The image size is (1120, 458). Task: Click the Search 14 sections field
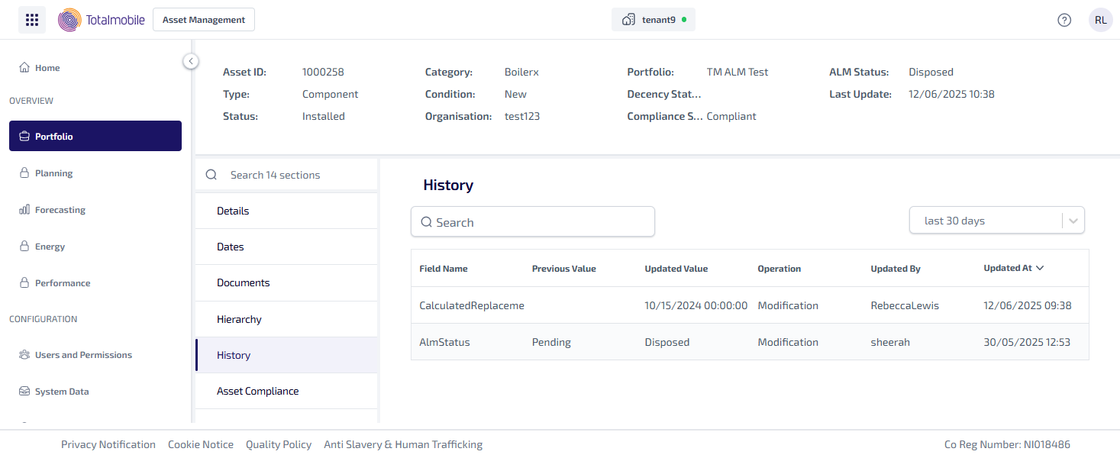click(x=286, y=175)
